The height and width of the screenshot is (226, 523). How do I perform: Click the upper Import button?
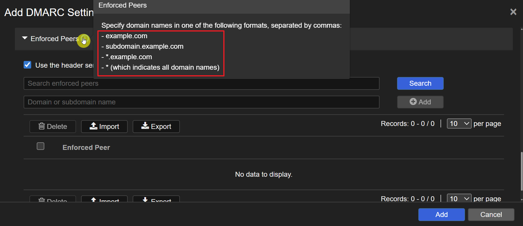coord(104,127)
